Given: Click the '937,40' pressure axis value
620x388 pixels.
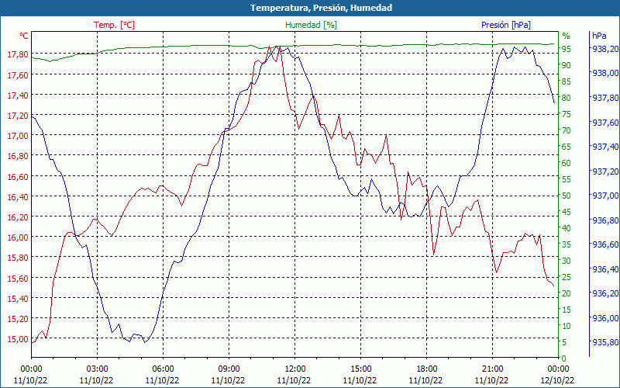Looking at the screenshot, I should coord(605,147).
